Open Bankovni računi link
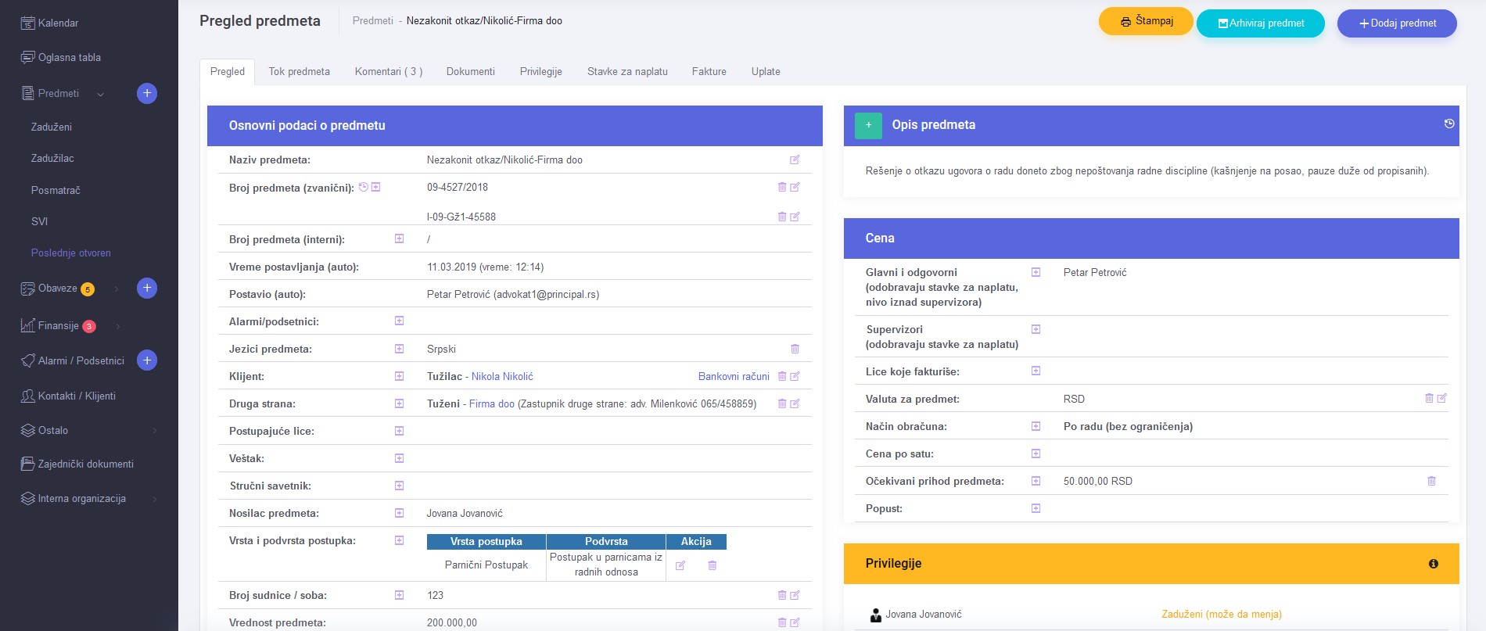1486x631 pixels. pos(734,377)
